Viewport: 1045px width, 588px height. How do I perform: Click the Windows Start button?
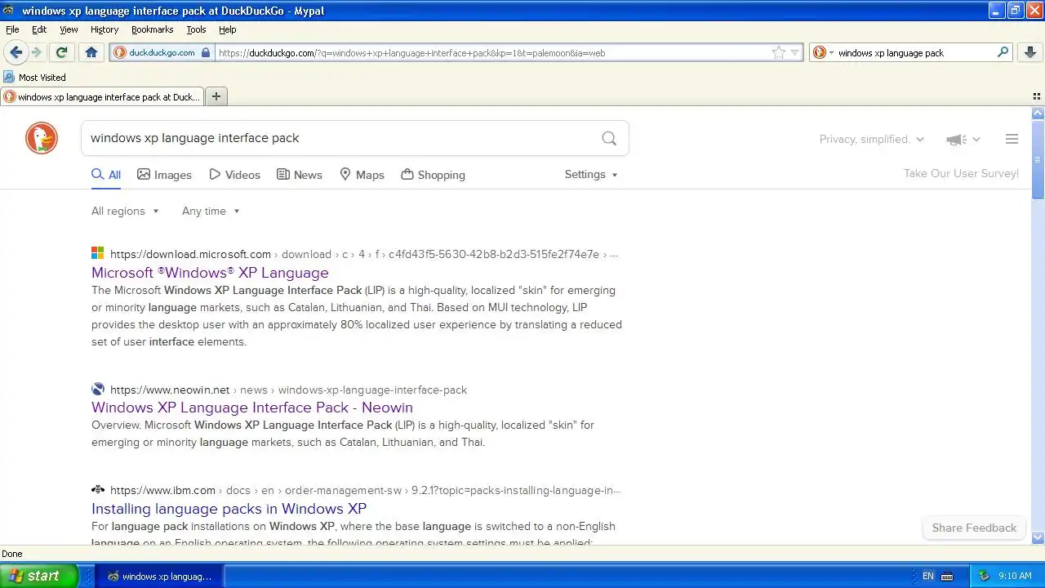coord(38,576)
